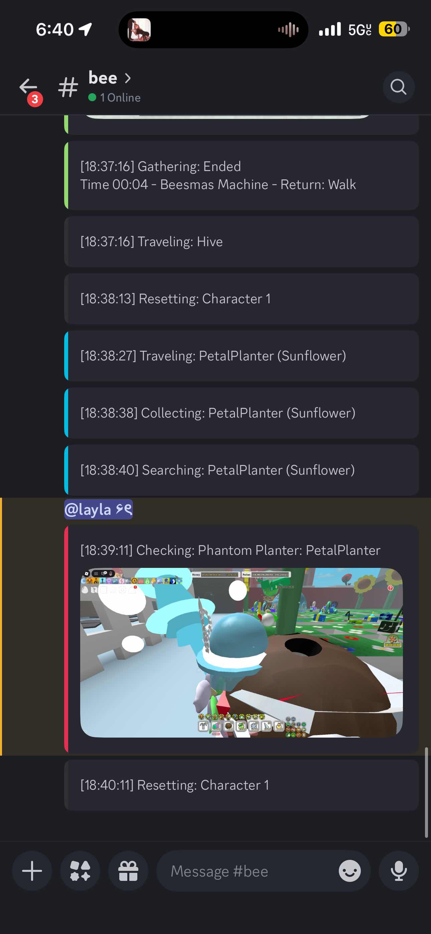Tap the Dynamic Island now playing thumbnail

(139, 30)
